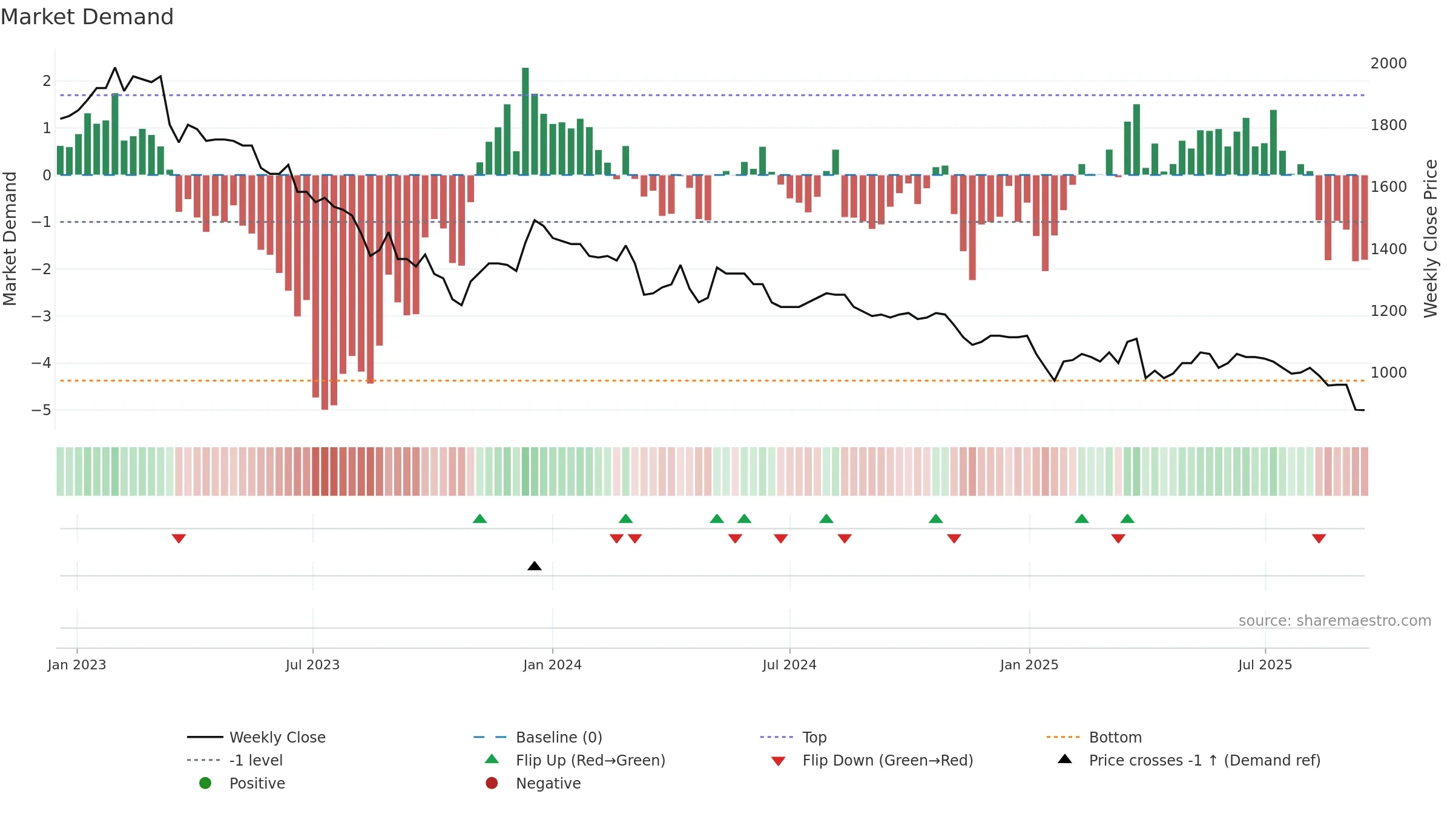Click the Positive legend label

[x=257, y=783]
